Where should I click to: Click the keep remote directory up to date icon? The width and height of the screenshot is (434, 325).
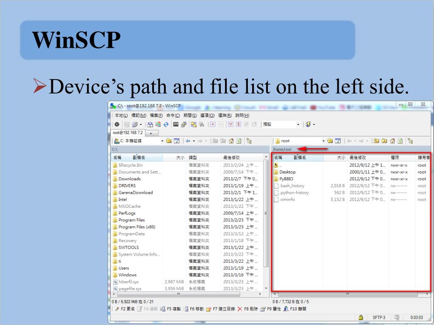158,124
